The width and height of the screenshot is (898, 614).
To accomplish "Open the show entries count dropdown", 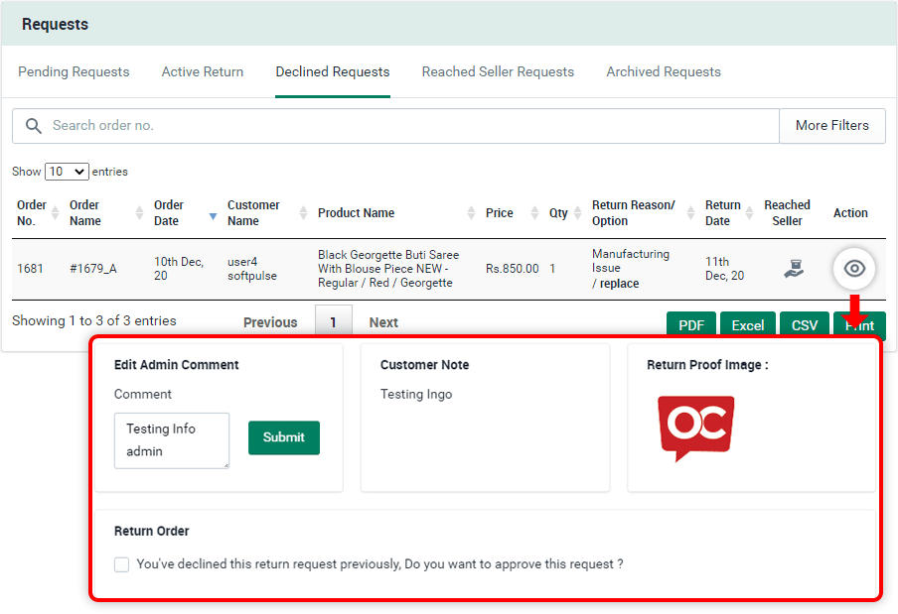I will pos(67,172).
